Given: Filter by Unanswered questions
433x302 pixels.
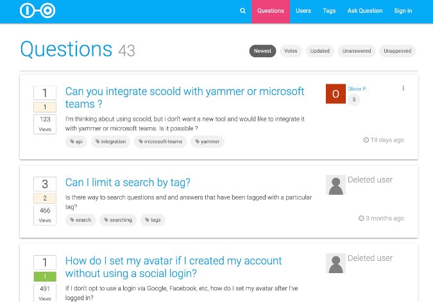Looking at the screenshot, I should tap(357, 51).
